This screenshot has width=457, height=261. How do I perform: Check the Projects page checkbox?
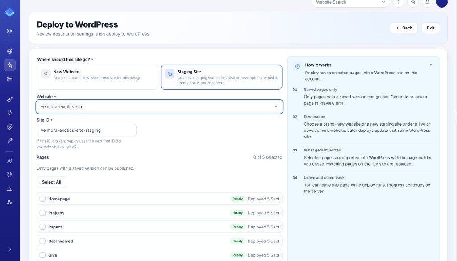click(x=42, y=213)
